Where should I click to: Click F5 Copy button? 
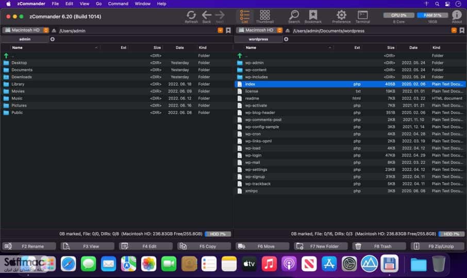[204, 246]
